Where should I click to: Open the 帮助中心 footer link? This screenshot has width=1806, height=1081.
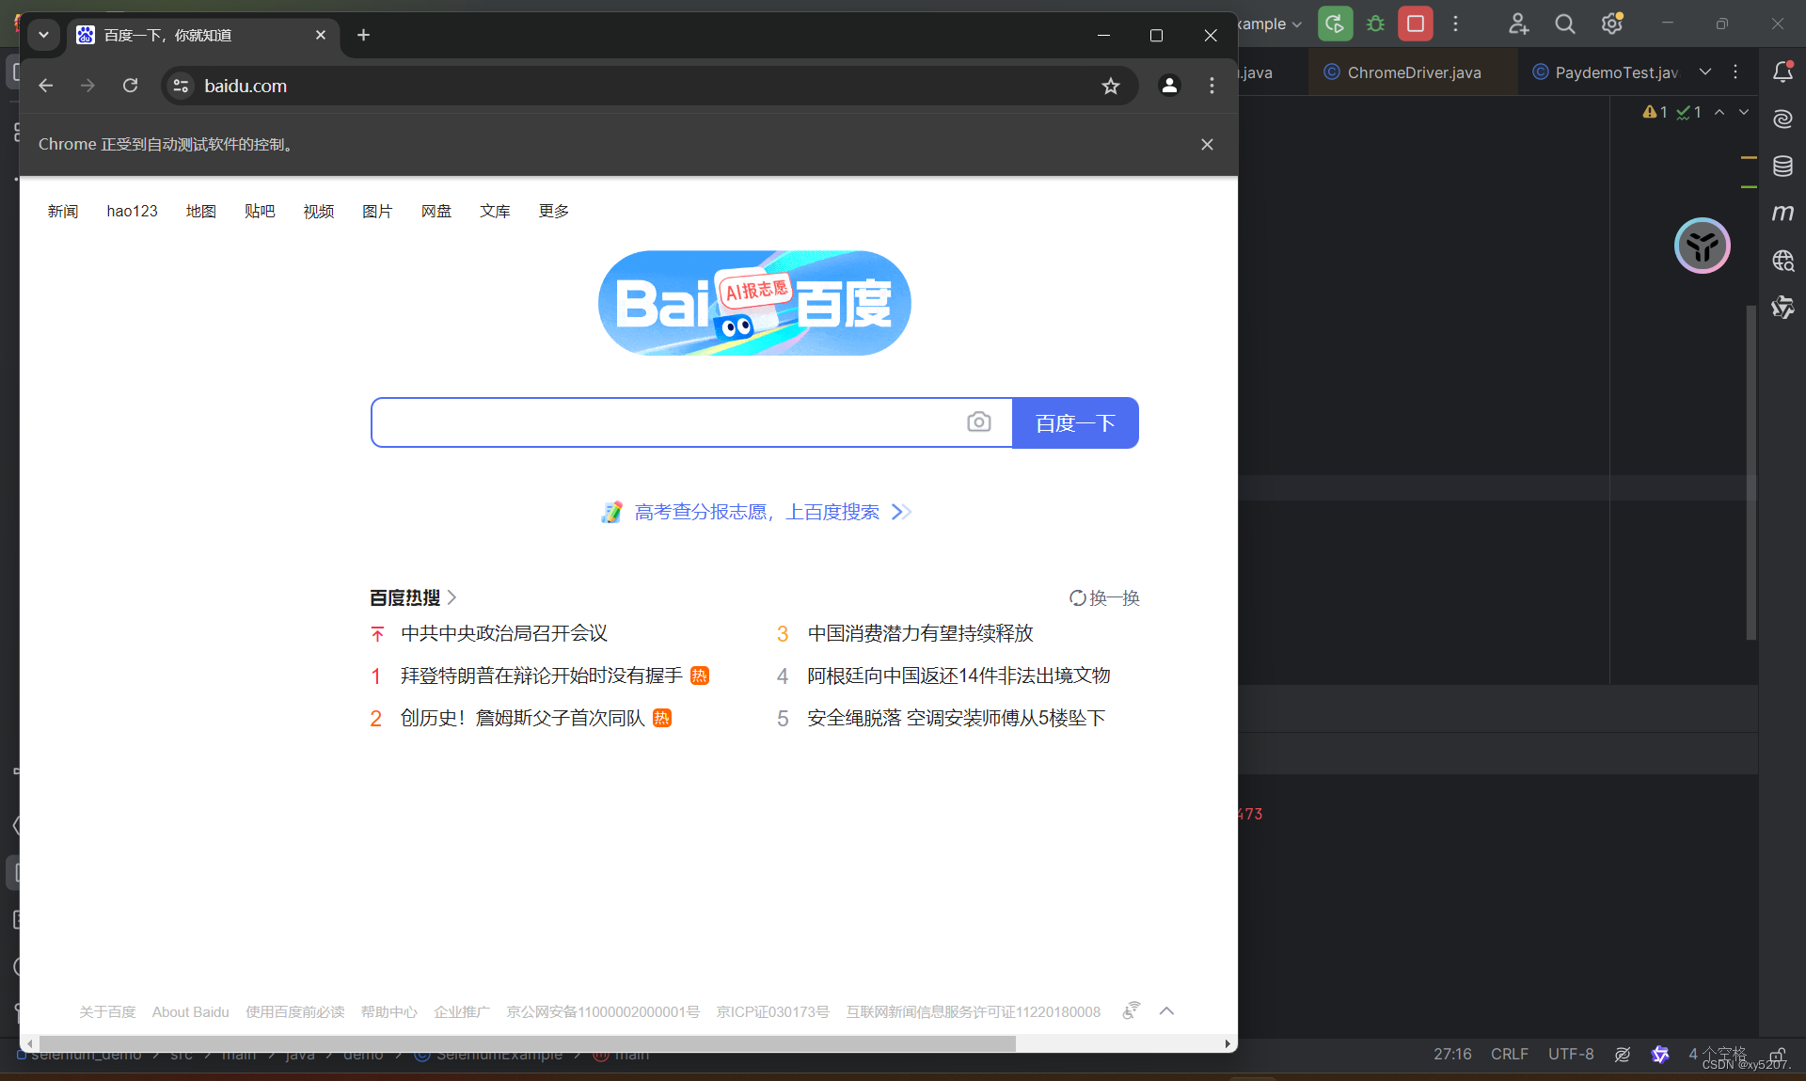coord(389,1011)
